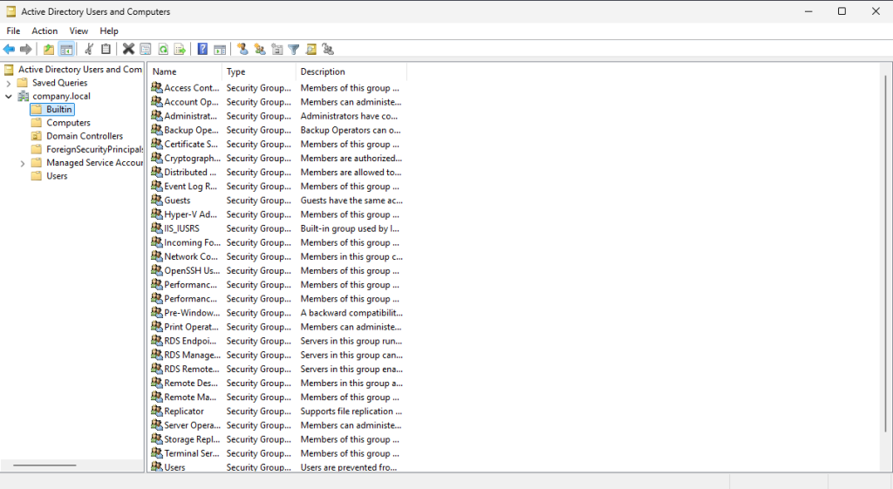
Task: Select the Incoming Fo... group row
Action: tap(276, 242)
